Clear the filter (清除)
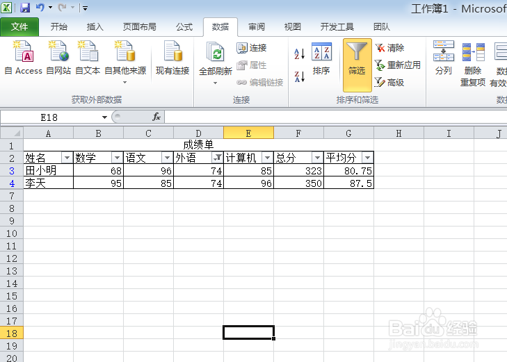507x362 pixels. (390, 48)
